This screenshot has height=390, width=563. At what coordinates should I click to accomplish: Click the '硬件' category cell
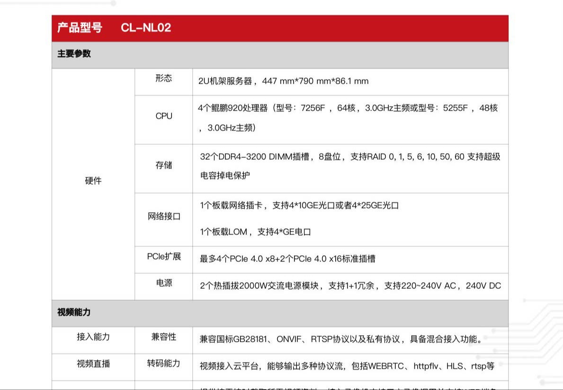(93, 184)
